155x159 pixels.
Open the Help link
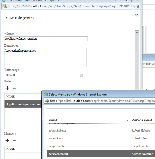click(x=135, y=15)
